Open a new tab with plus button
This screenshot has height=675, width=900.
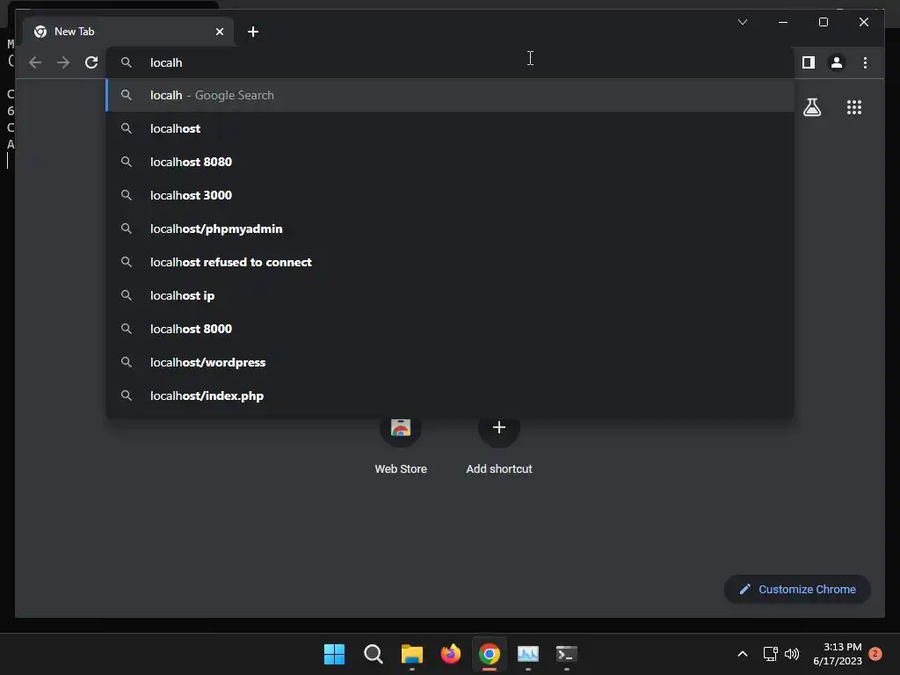click(x=253, y=32)
